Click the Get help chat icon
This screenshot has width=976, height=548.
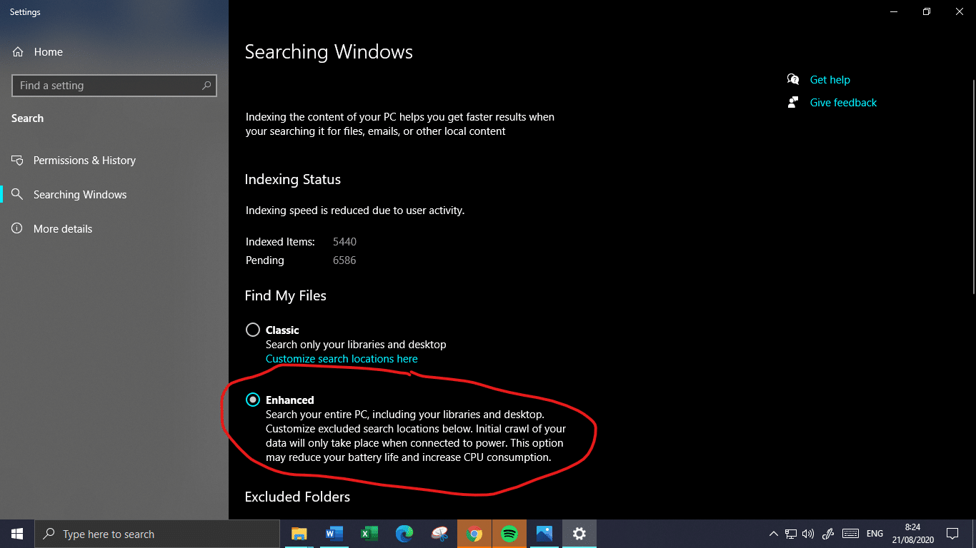coord(793,79)
